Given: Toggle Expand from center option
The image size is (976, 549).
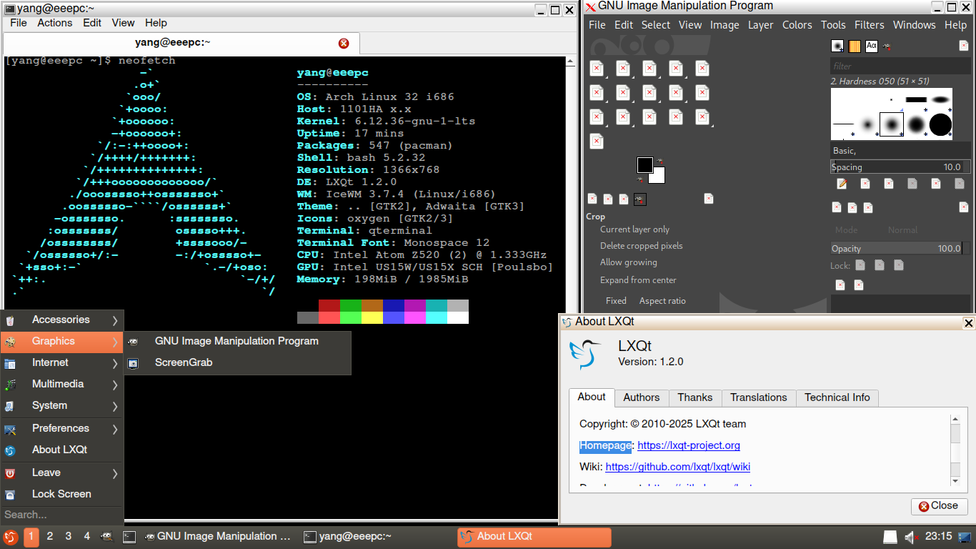Looking at the screenshot, I should (x=638, y=280).
